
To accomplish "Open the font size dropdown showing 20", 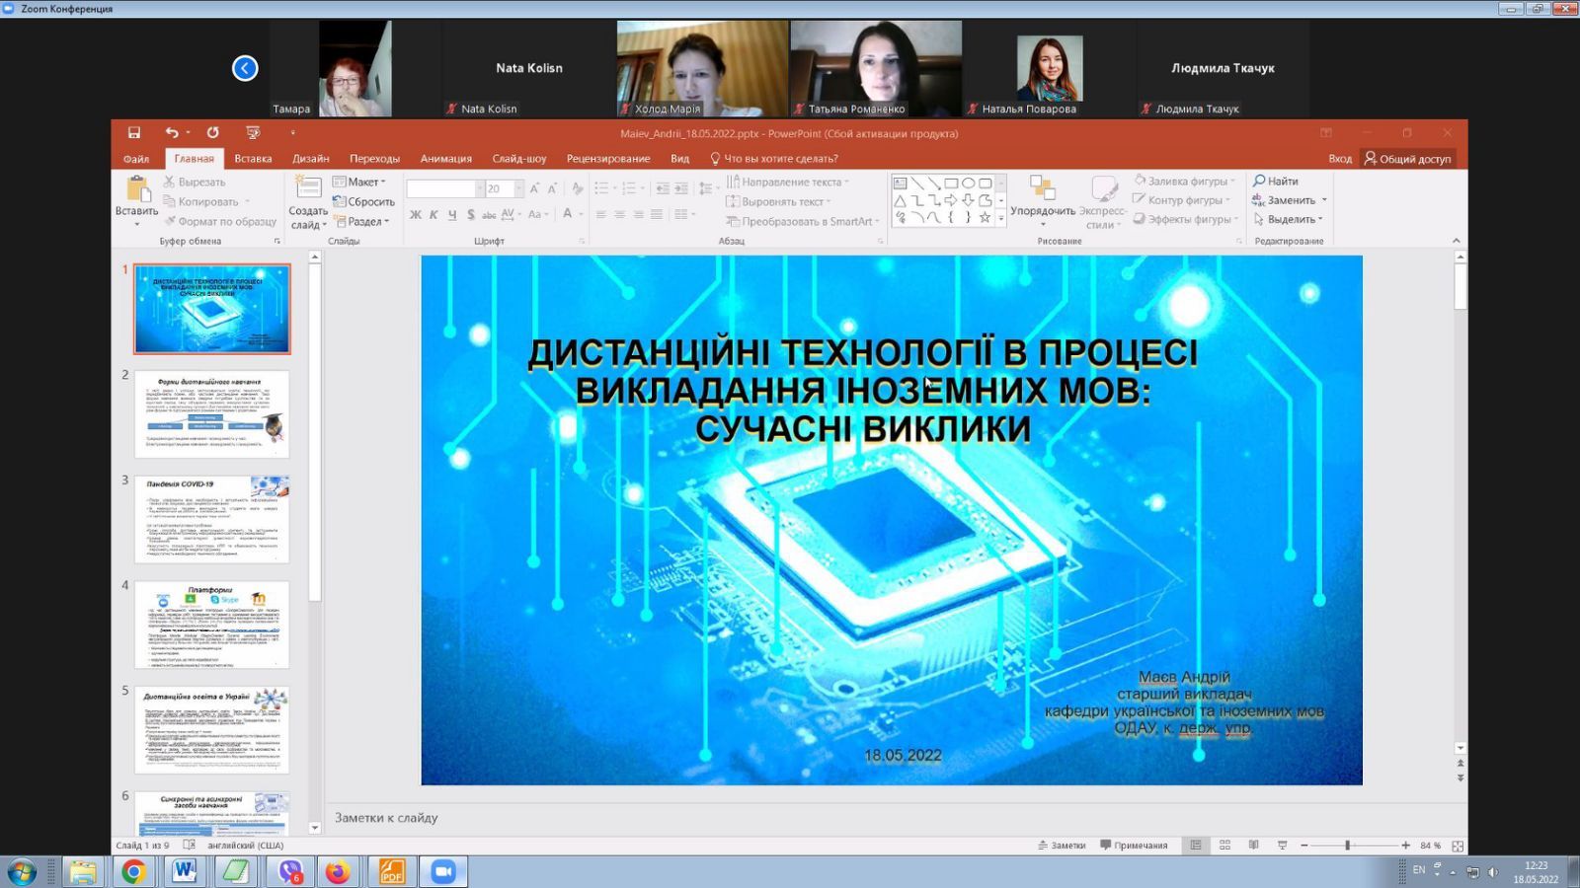I will pyautogui.click(x=518, y=188).
